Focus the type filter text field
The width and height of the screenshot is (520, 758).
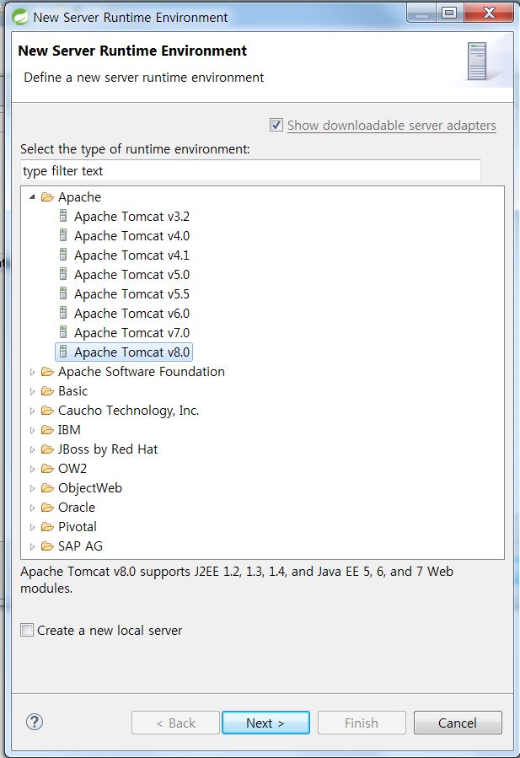click(x=251, y=170)
